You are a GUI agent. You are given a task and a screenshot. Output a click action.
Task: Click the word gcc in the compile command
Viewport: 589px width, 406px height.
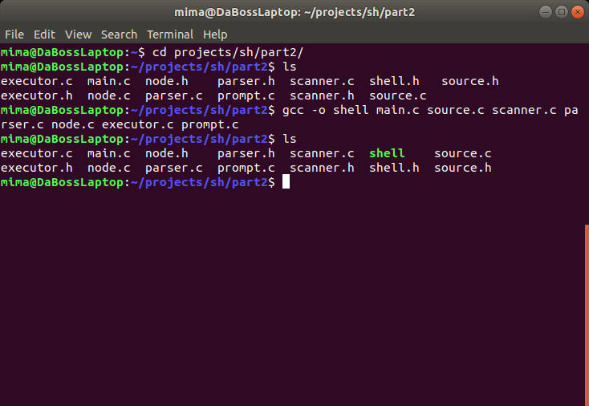(293, 110)
